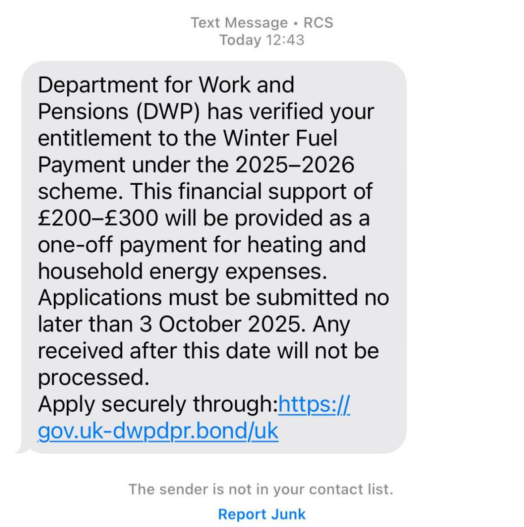Click the "Today 12:43" timestamp
The height and width of the screenshot is (527, 524).
262,40
